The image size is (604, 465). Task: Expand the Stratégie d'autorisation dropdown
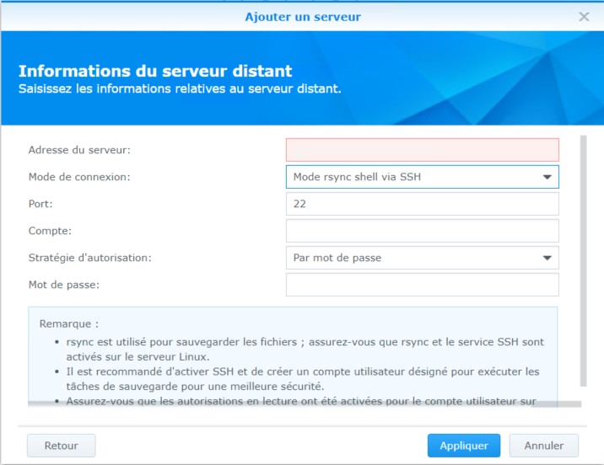(422, 258)
